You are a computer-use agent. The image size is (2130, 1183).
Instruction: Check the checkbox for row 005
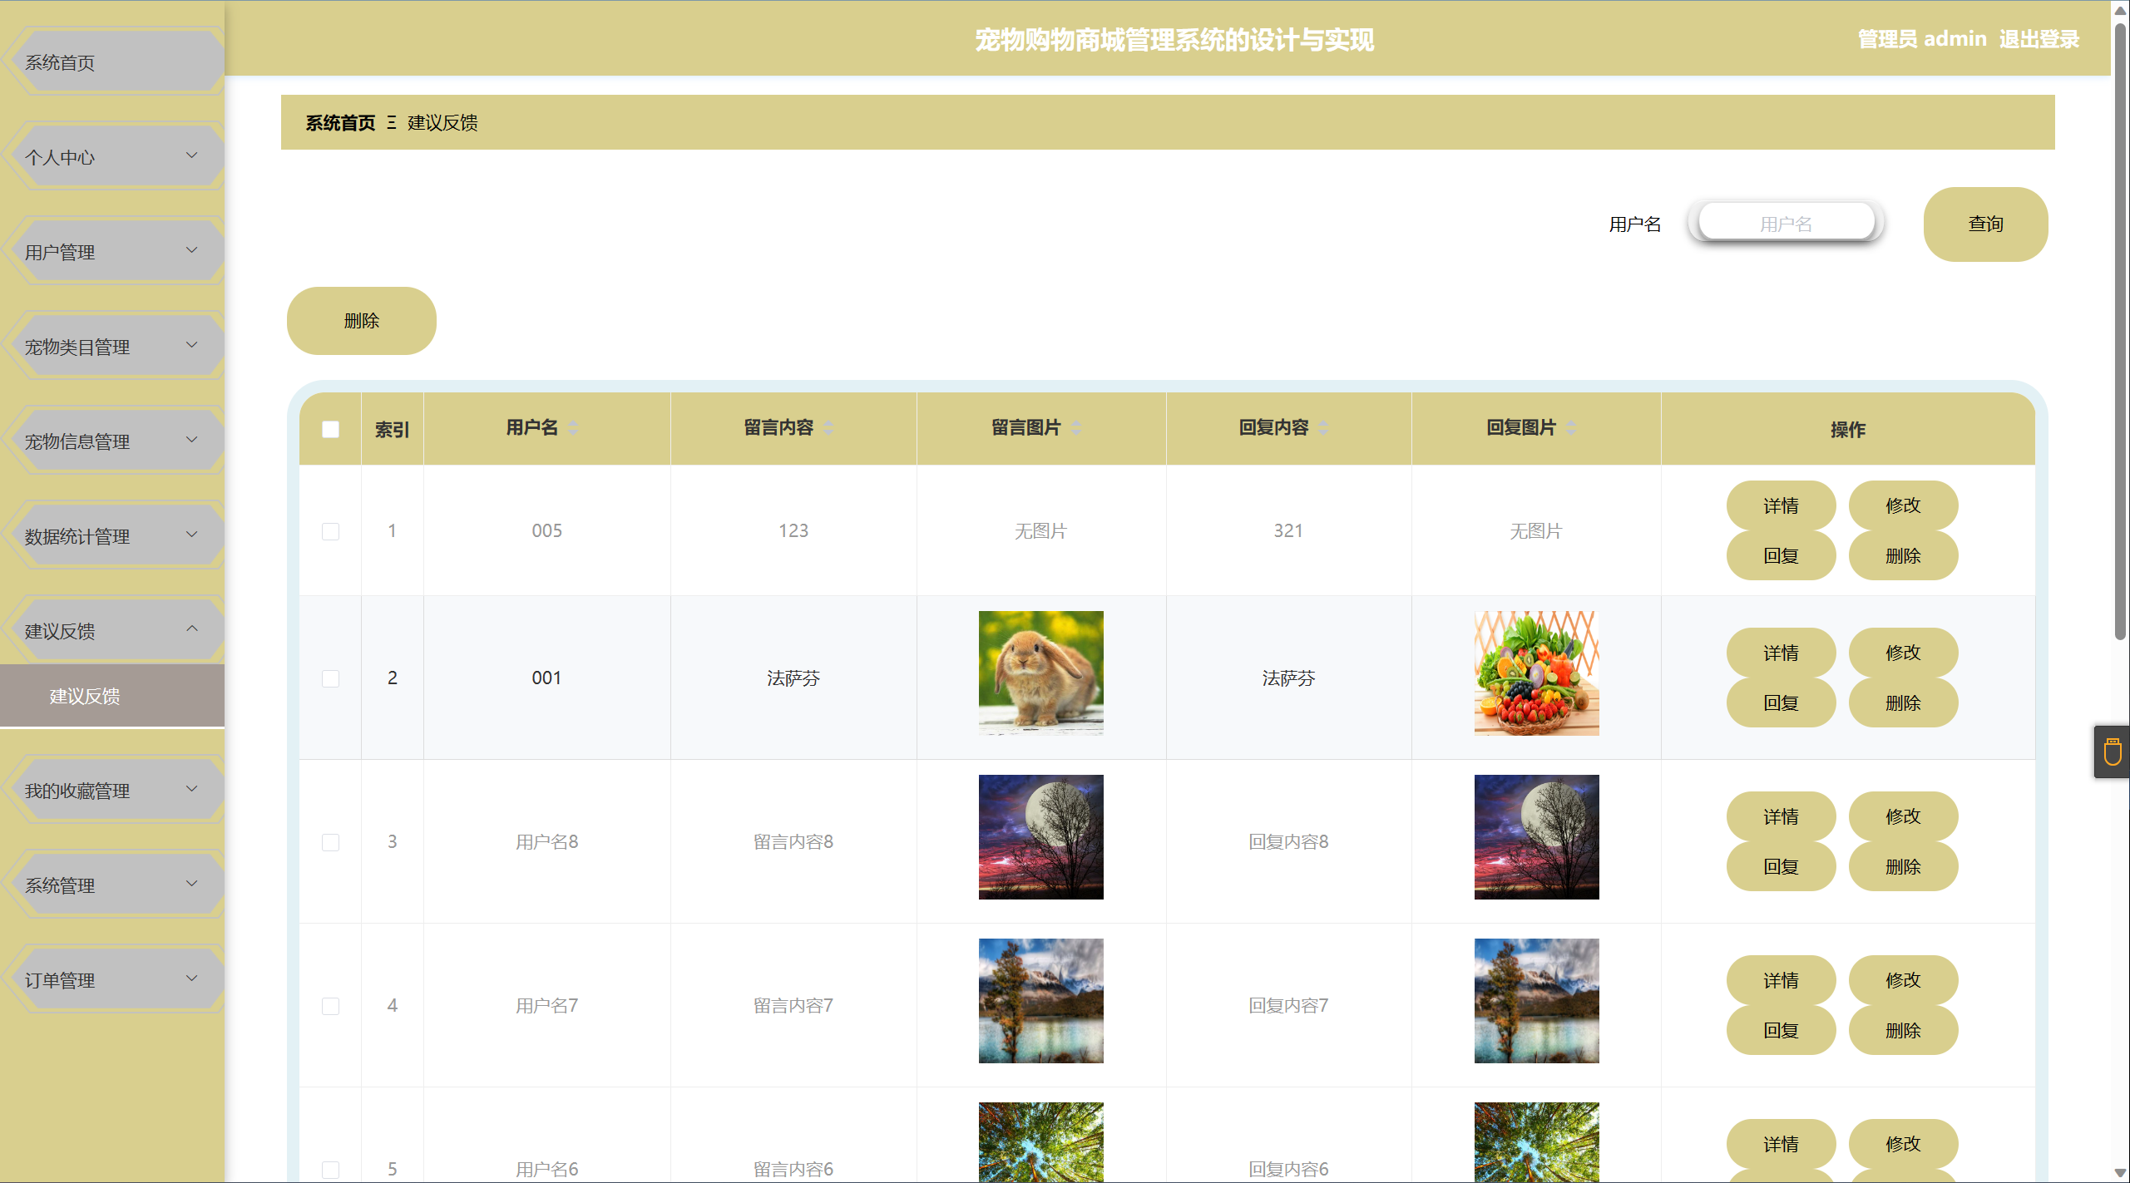[x=330, y=531]
